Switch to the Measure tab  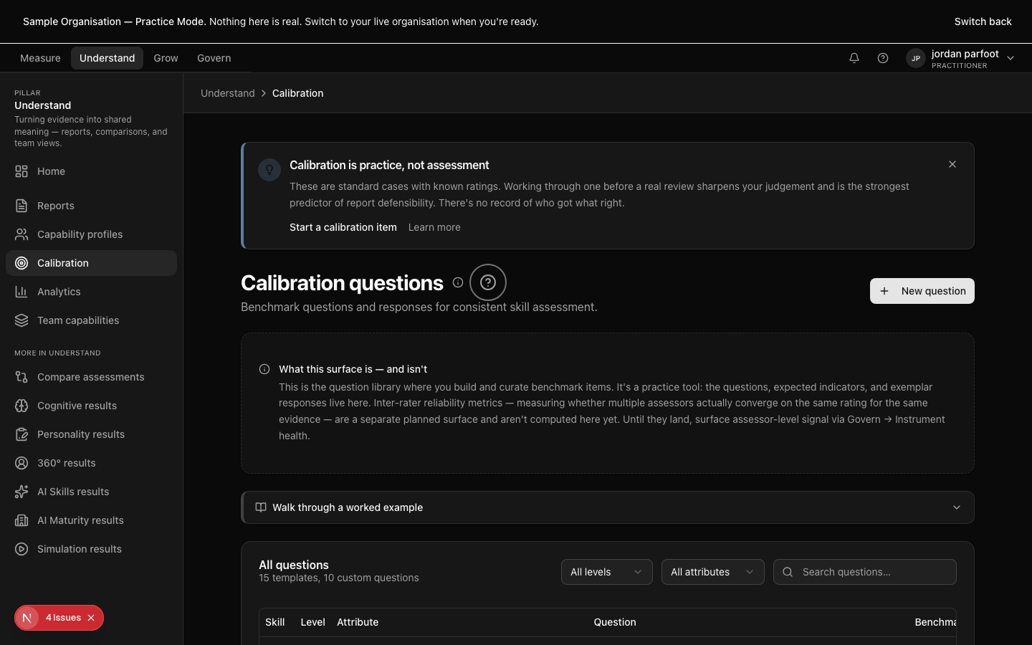(40, 58)
